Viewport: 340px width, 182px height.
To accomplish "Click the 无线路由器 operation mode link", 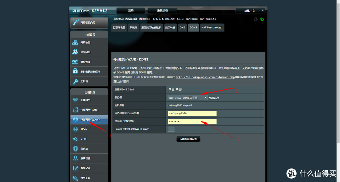I will point(131,19).
